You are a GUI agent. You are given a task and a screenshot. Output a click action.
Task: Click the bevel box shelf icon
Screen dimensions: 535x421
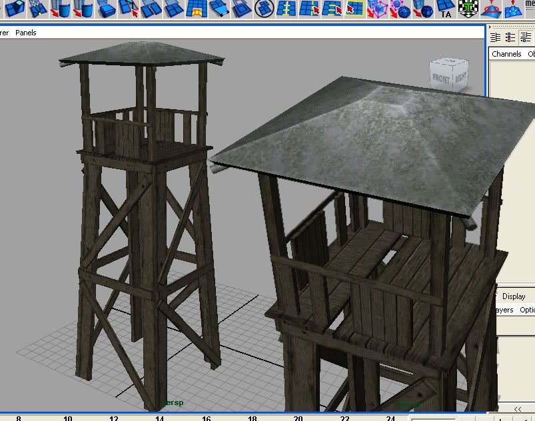click(x=106, y=9)
